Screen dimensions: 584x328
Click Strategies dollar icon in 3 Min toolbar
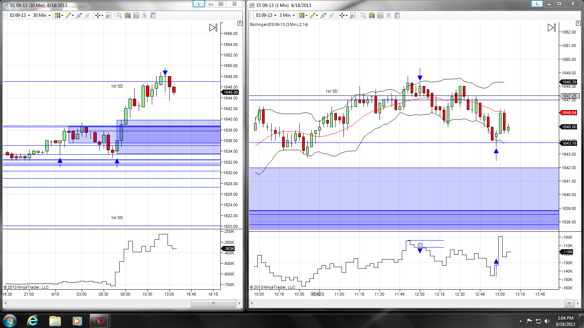click(x=389, y=15)
